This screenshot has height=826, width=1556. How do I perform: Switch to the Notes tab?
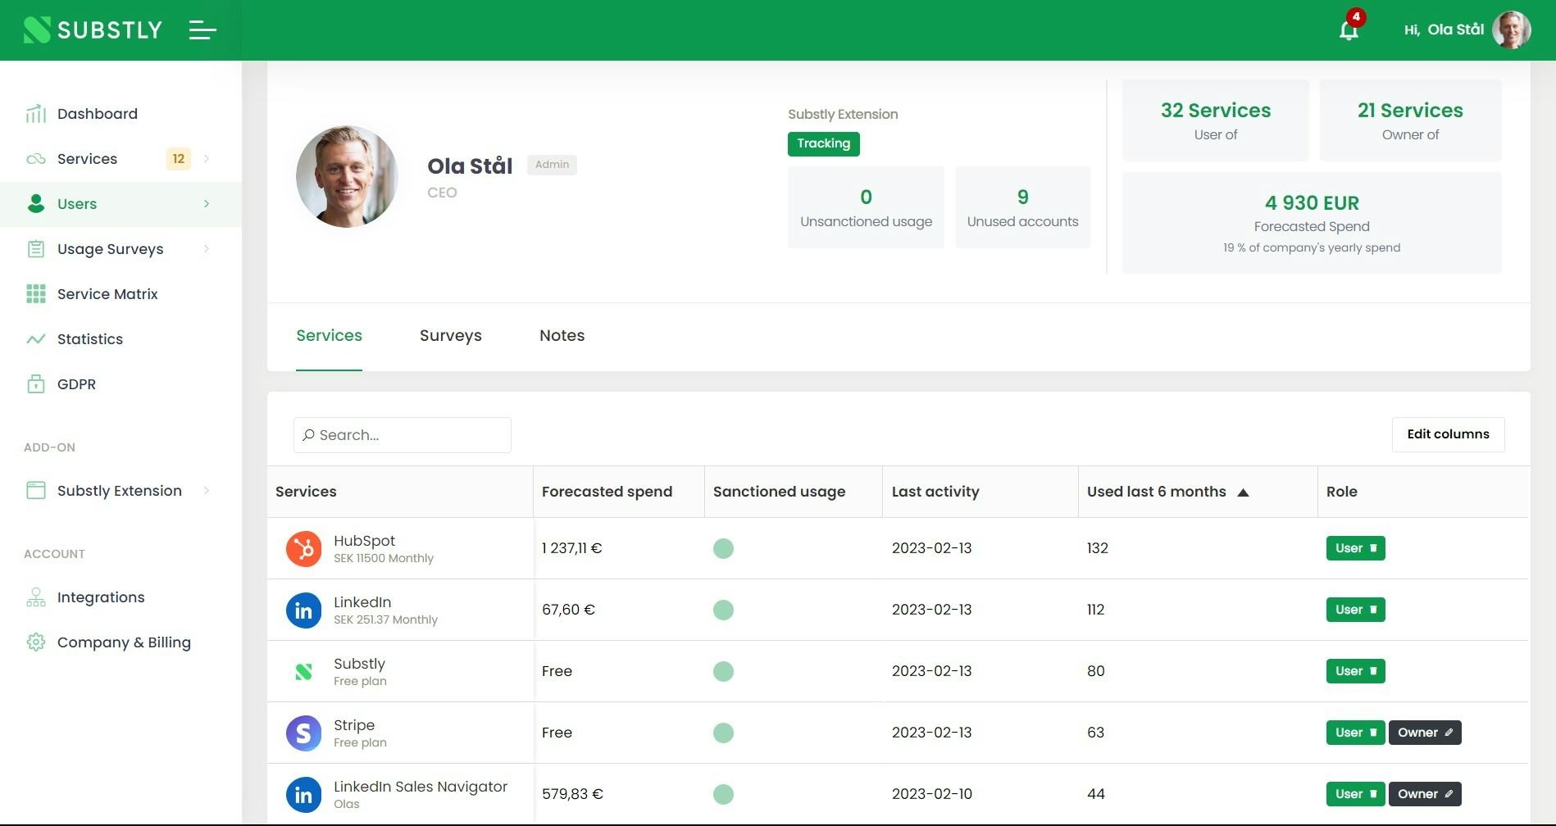[x=562, y=336]
